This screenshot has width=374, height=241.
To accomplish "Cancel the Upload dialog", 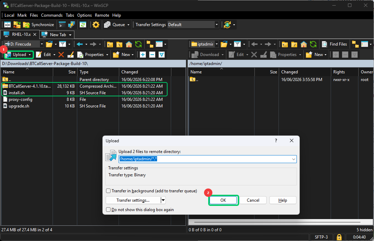I will coord(253,200).
